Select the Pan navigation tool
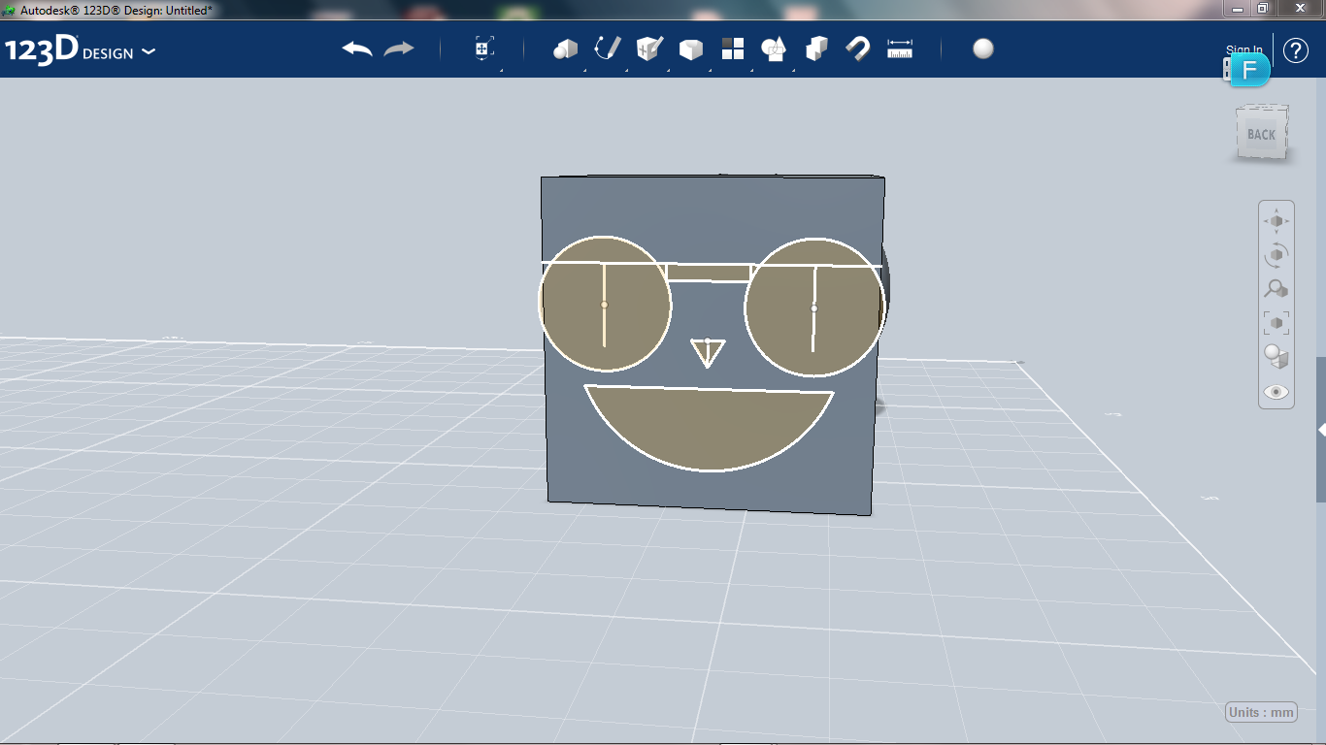This screenshot has width=1326, height=745. (1276, 221)
